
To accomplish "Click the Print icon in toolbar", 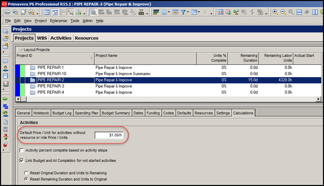I will click(7, 12).
